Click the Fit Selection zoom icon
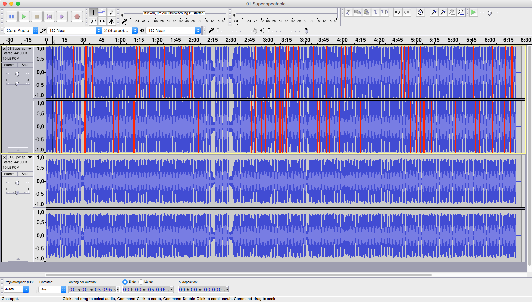Screen dimensions: 532x302 point(452,12)
